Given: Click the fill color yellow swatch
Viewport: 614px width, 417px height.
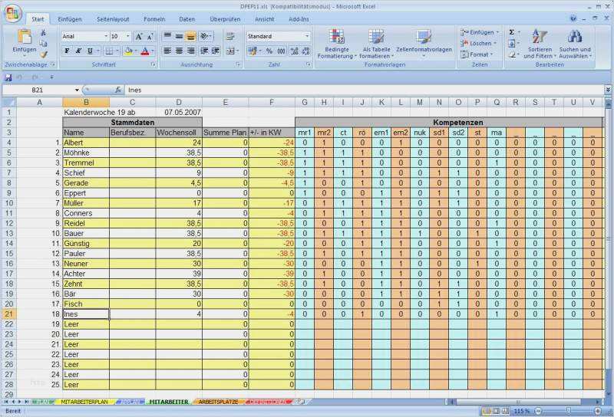Looking at the screenshot, I should (128, 51).
